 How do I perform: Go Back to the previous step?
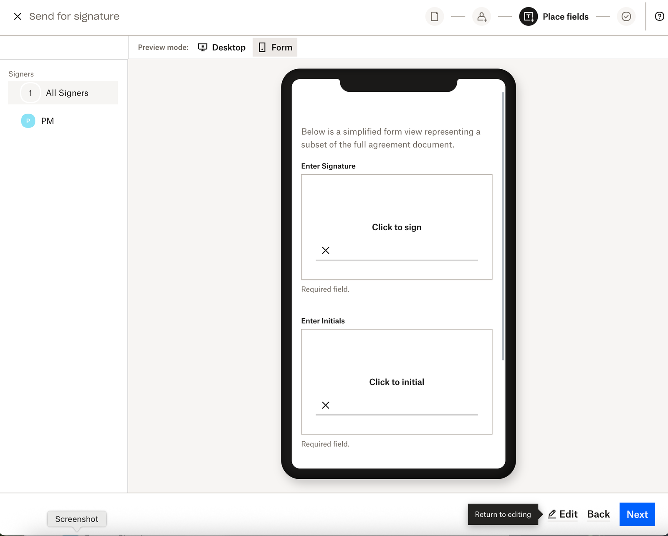coord(598,514)
